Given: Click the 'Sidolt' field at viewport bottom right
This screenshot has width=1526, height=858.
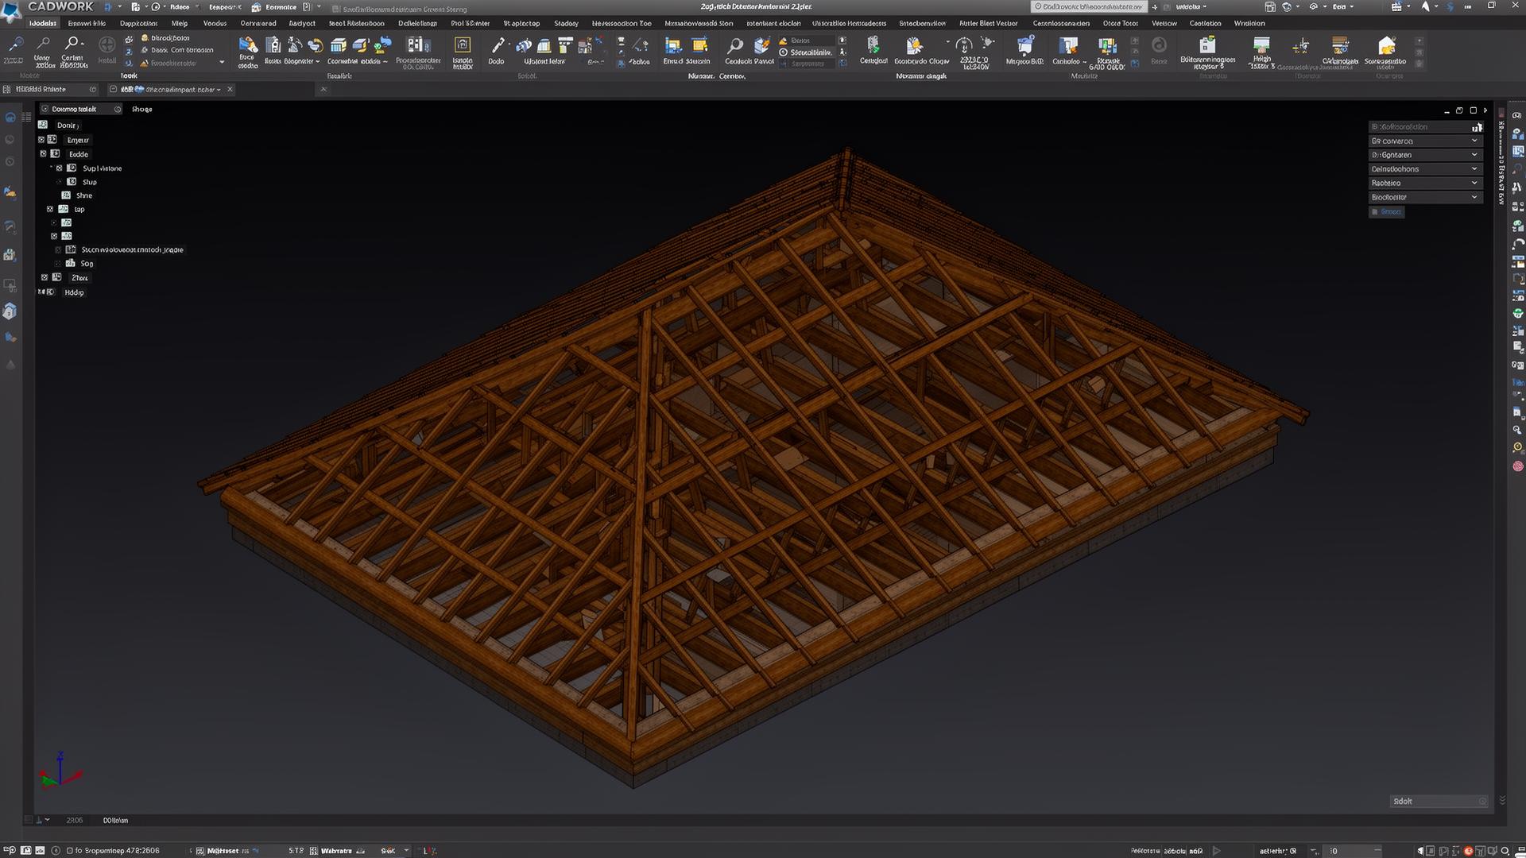Looking at the screenshot, I should point(1439,801).
